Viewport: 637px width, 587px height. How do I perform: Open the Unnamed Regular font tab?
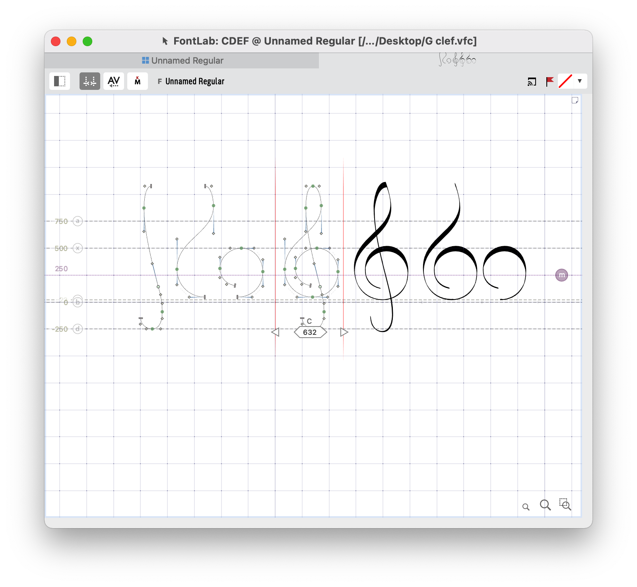coord(182,60)
